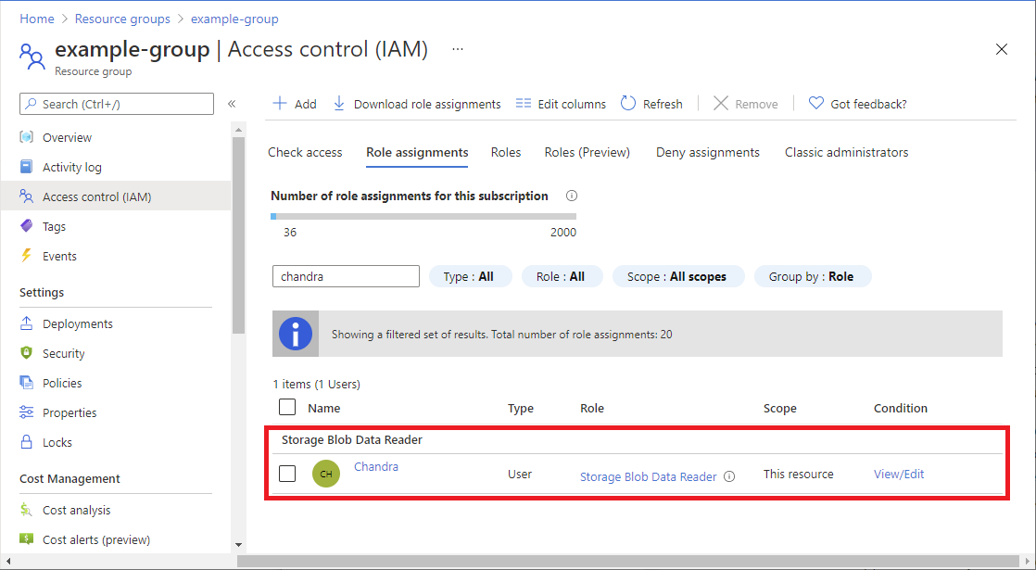Open the Role : All filter

562,276
